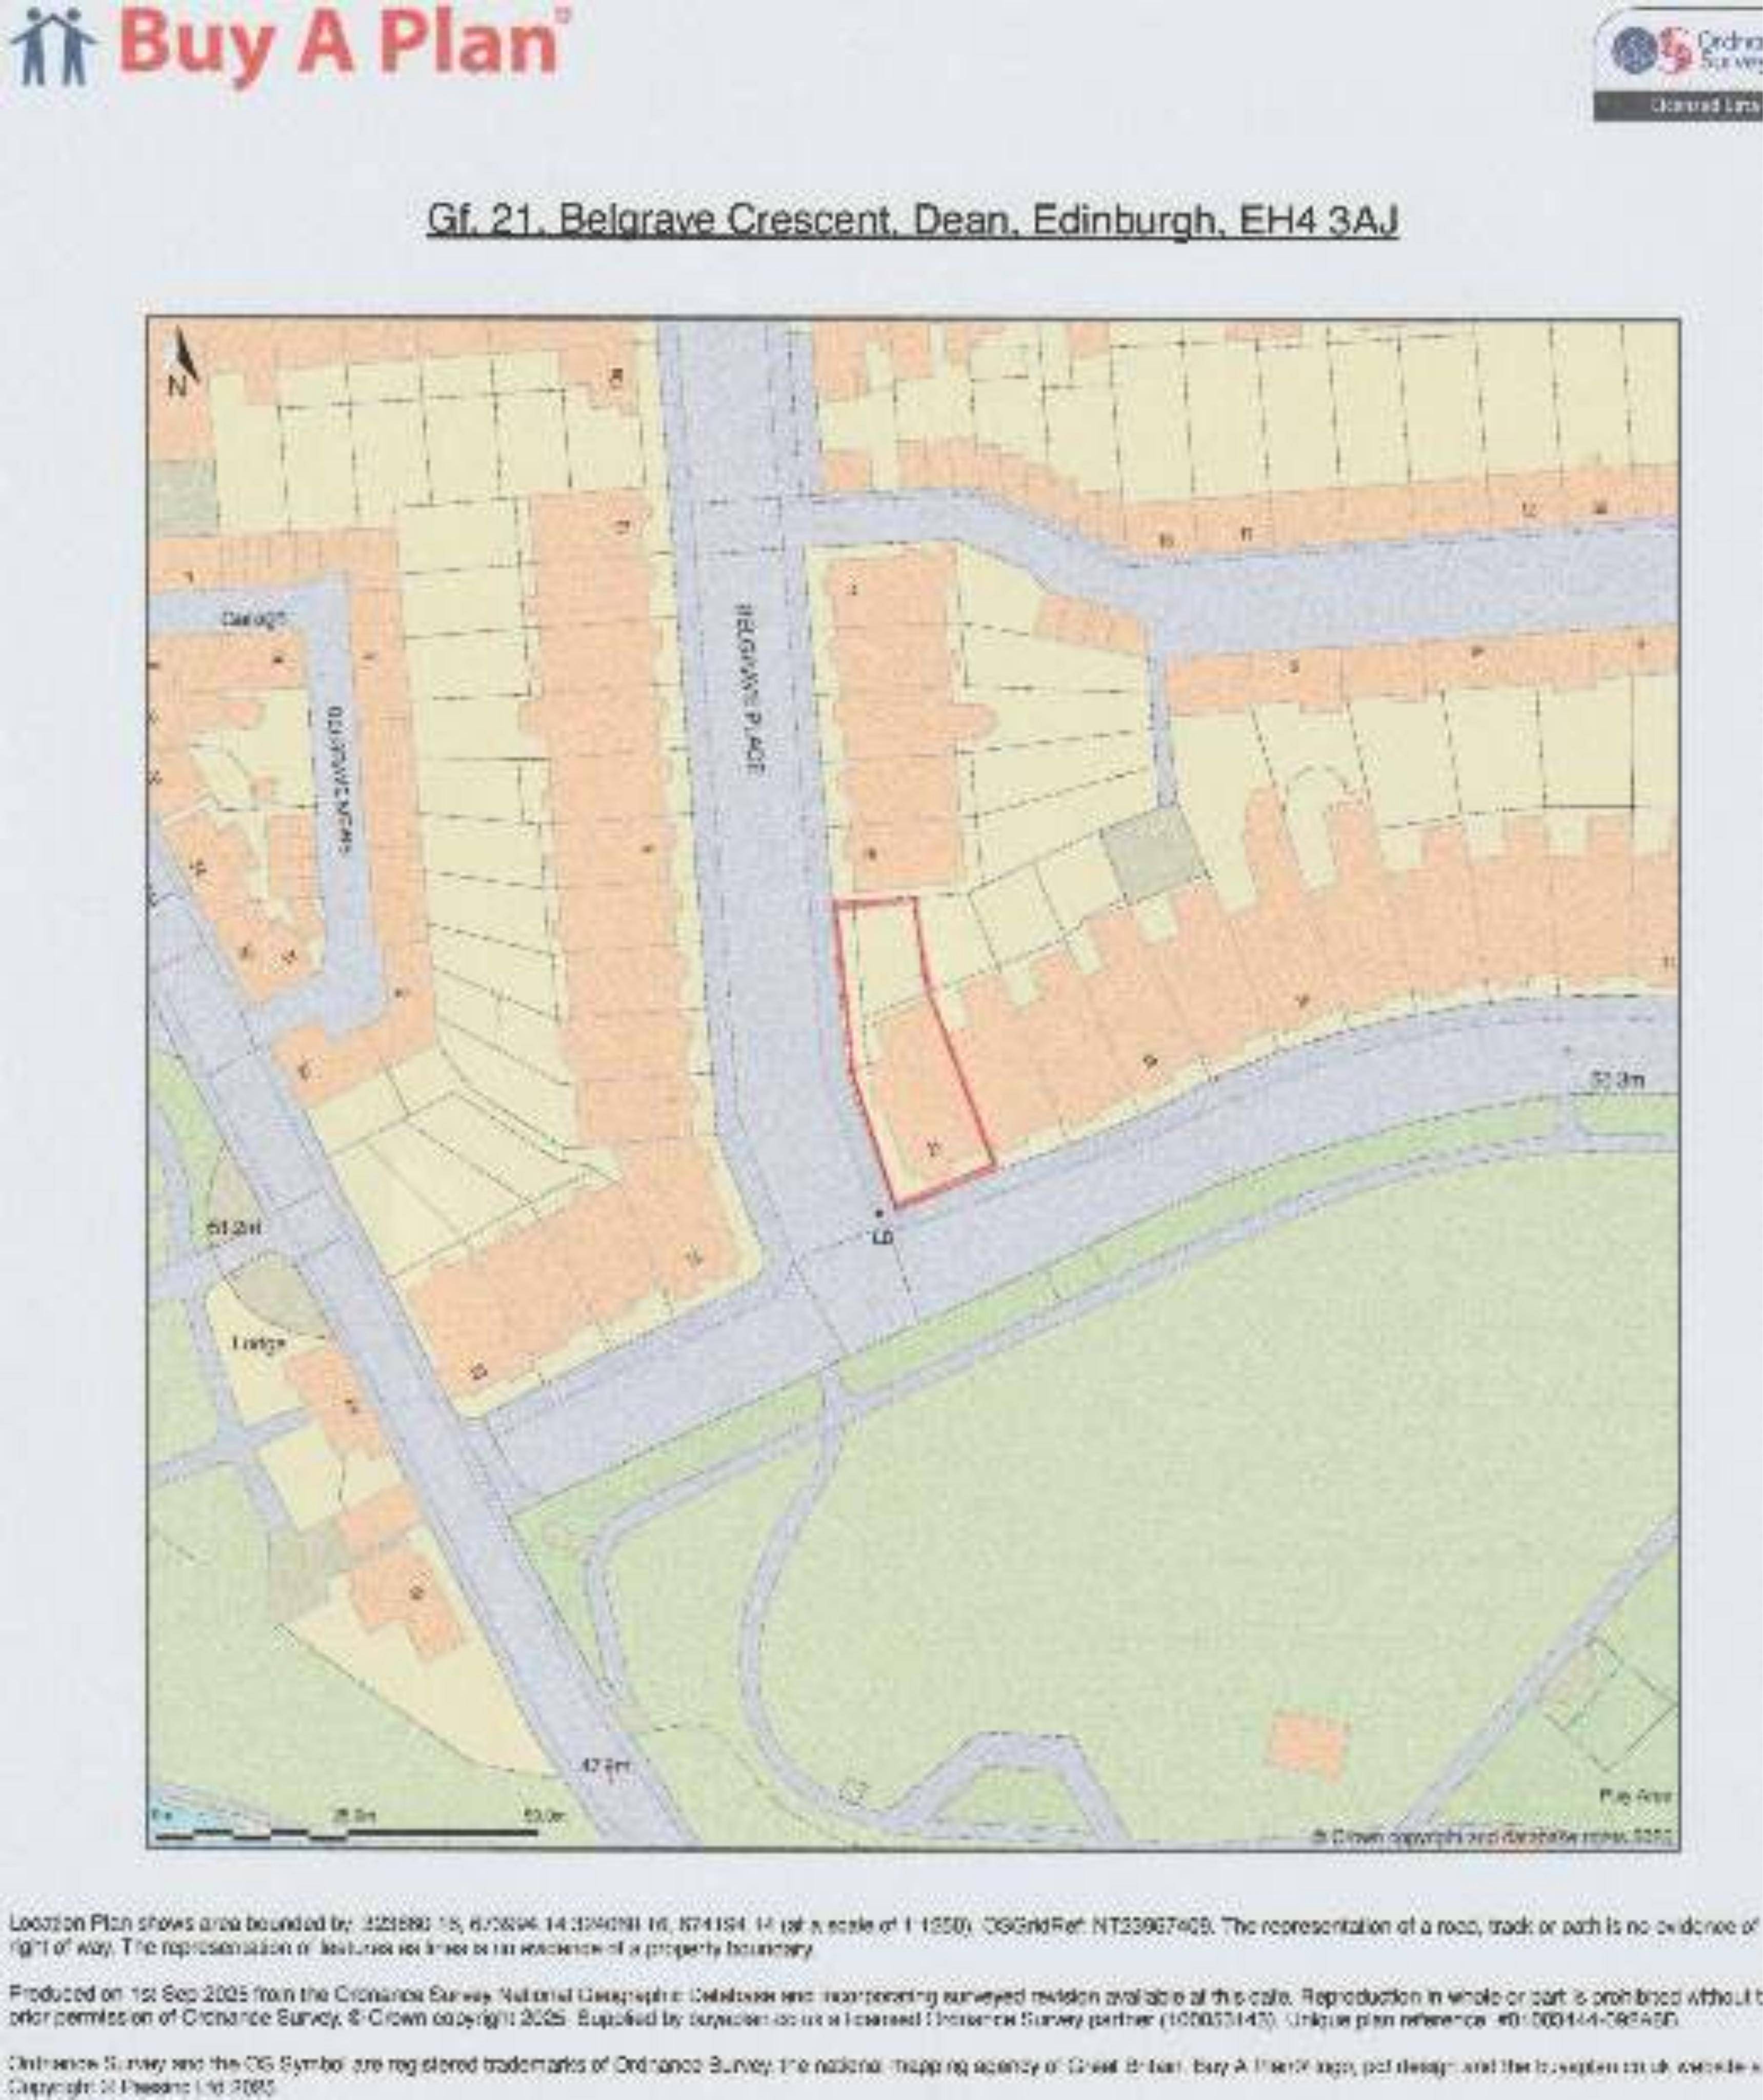Click the Buy A Plan people logo icon
This screenshot has width=1763, height=2100.
coord(55,49)
